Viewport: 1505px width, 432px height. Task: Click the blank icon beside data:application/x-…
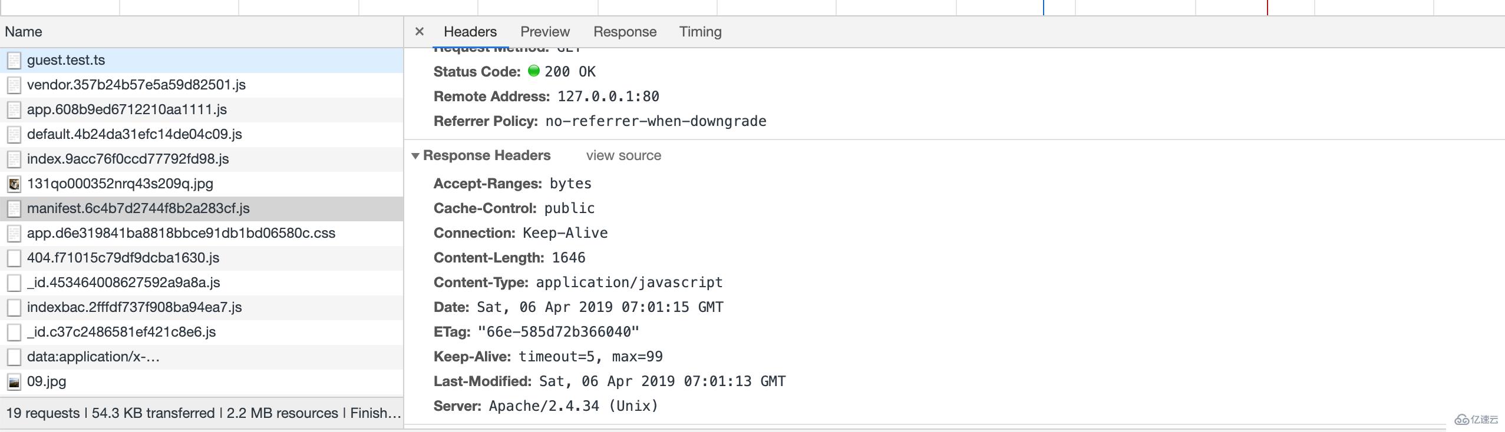14,357
